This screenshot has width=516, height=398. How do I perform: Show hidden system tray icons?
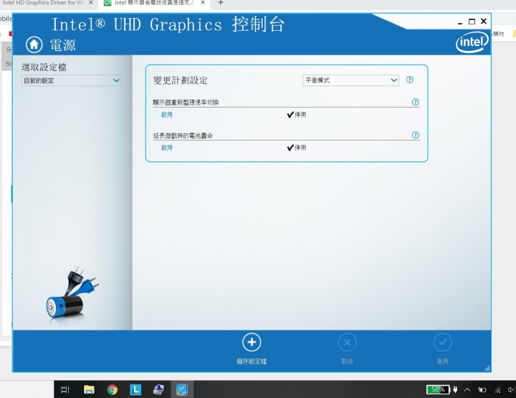coord(467,390)
